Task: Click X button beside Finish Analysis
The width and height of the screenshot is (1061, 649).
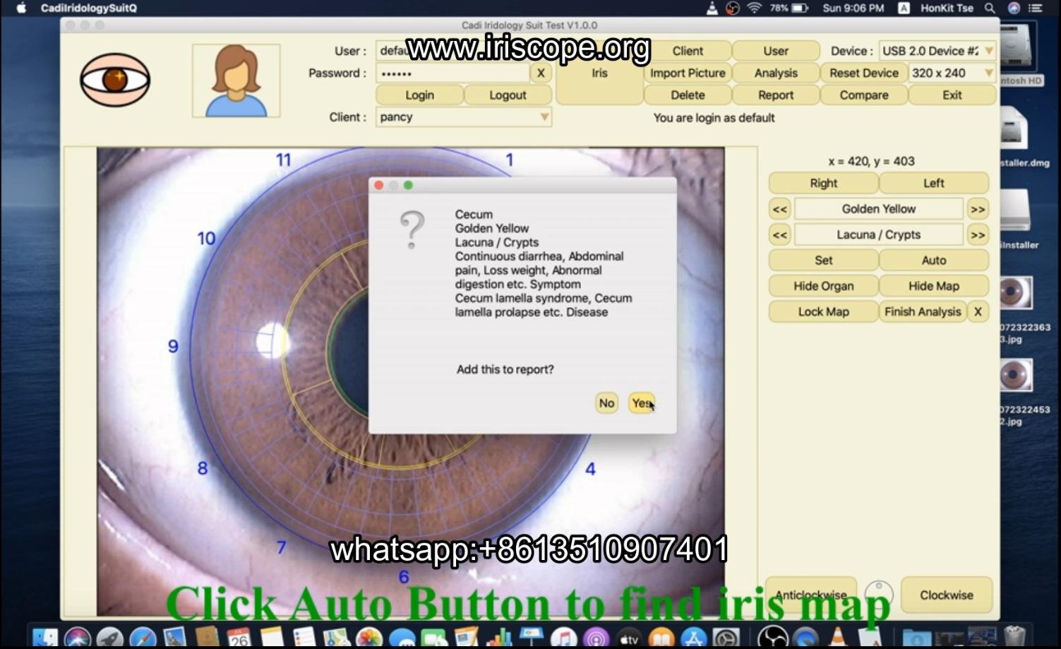Action: click(x=978, y=311)
